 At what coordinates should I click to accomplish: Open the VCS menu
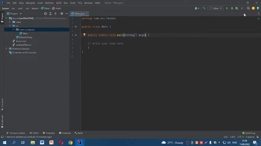80,3
